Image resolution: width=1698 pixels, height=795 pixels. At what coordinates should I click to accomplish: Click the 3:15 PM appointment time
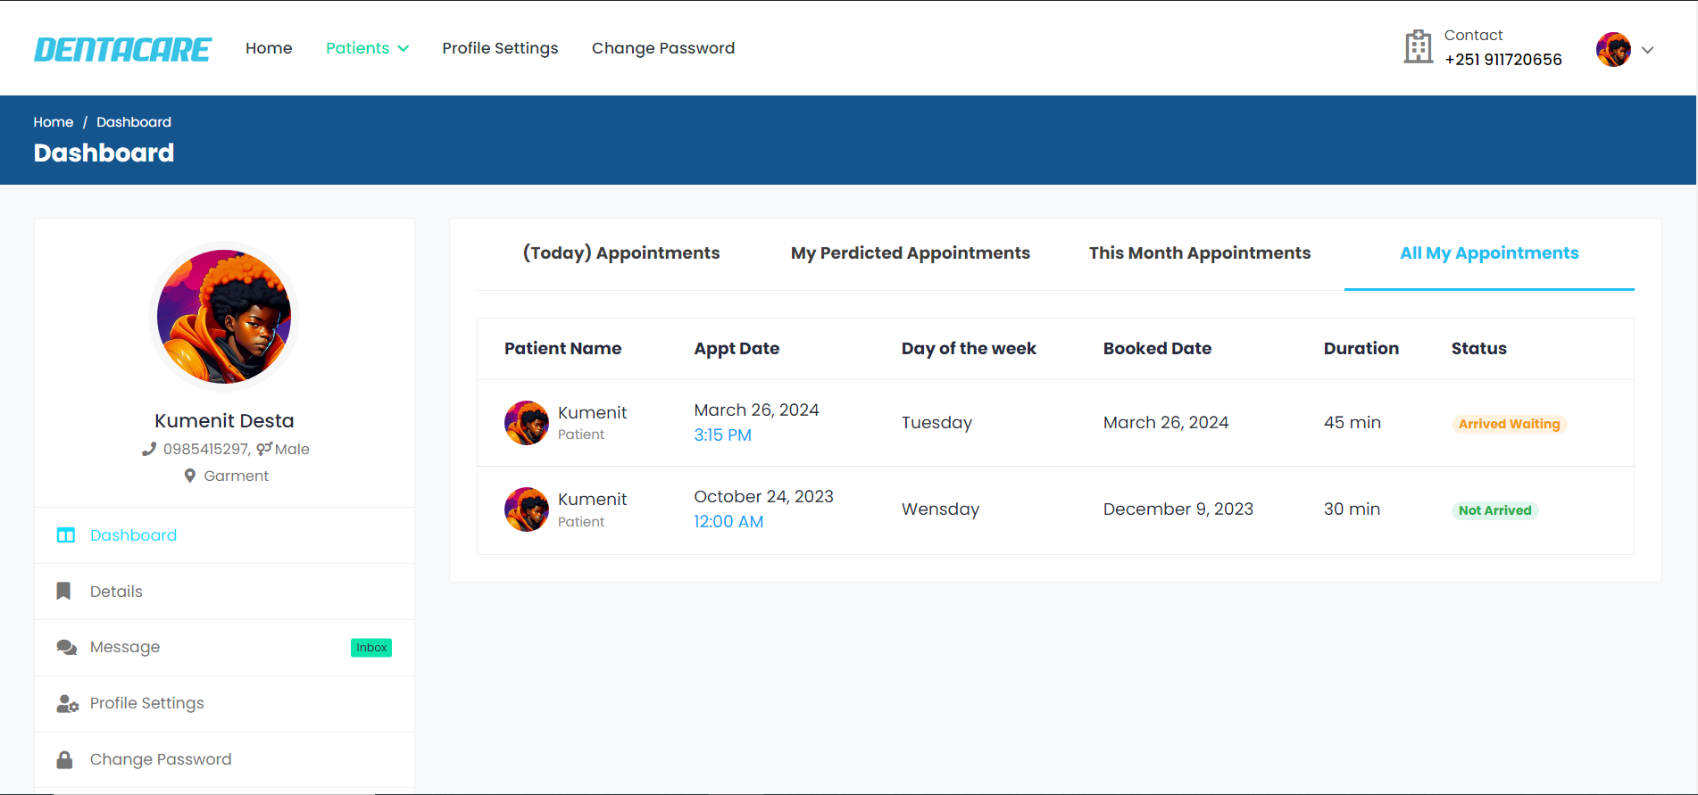722,435
